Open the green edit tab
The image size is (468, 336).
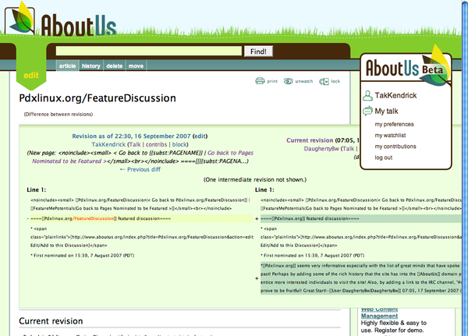click(30, 75)
